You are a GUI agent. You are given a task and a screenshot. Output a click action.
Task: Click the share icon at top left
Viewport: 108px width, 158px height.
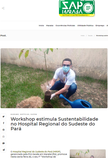pos(3,8)
